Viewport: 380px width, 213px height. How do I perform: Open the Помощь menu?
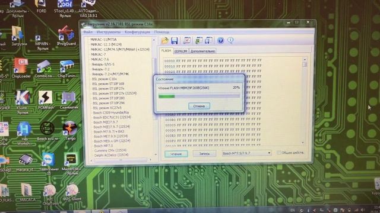tap(161, 32)
